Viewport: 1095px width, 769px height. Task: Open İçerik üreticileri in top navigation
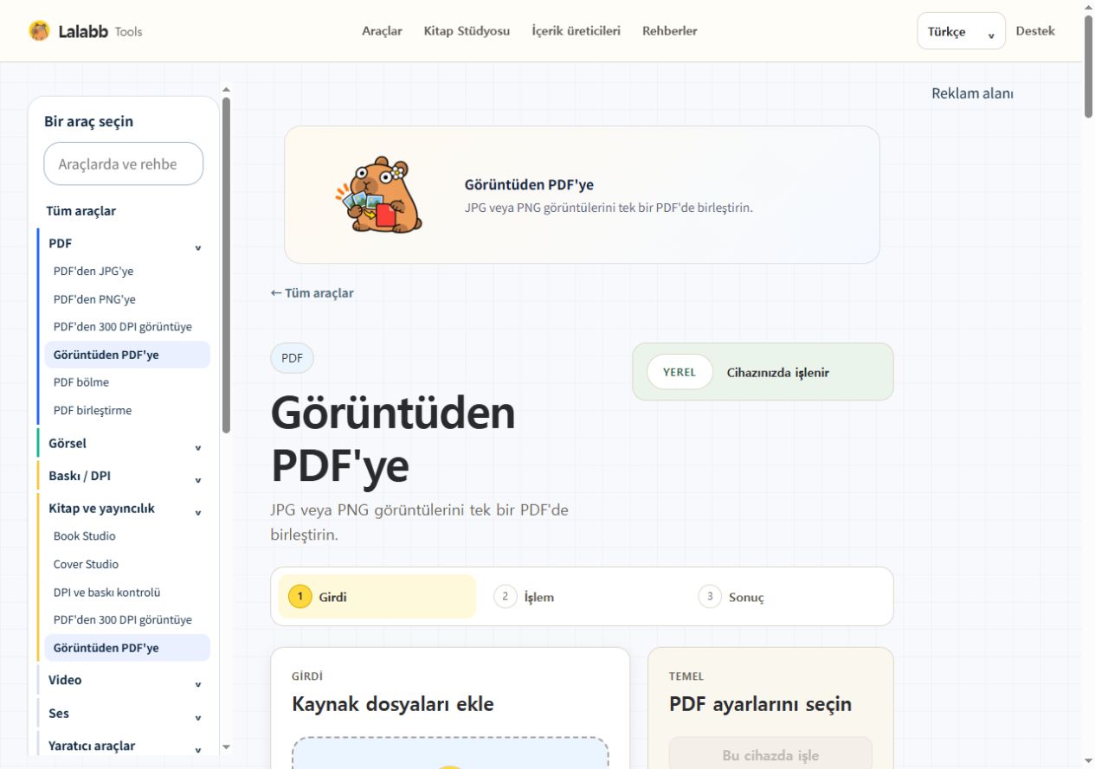pos(576,31)
